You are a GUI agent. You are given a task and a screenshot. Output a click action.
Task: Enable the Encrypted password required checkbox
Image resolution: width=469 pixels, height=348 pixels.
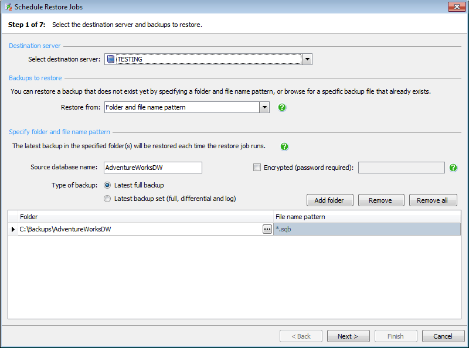click(257, 167)
